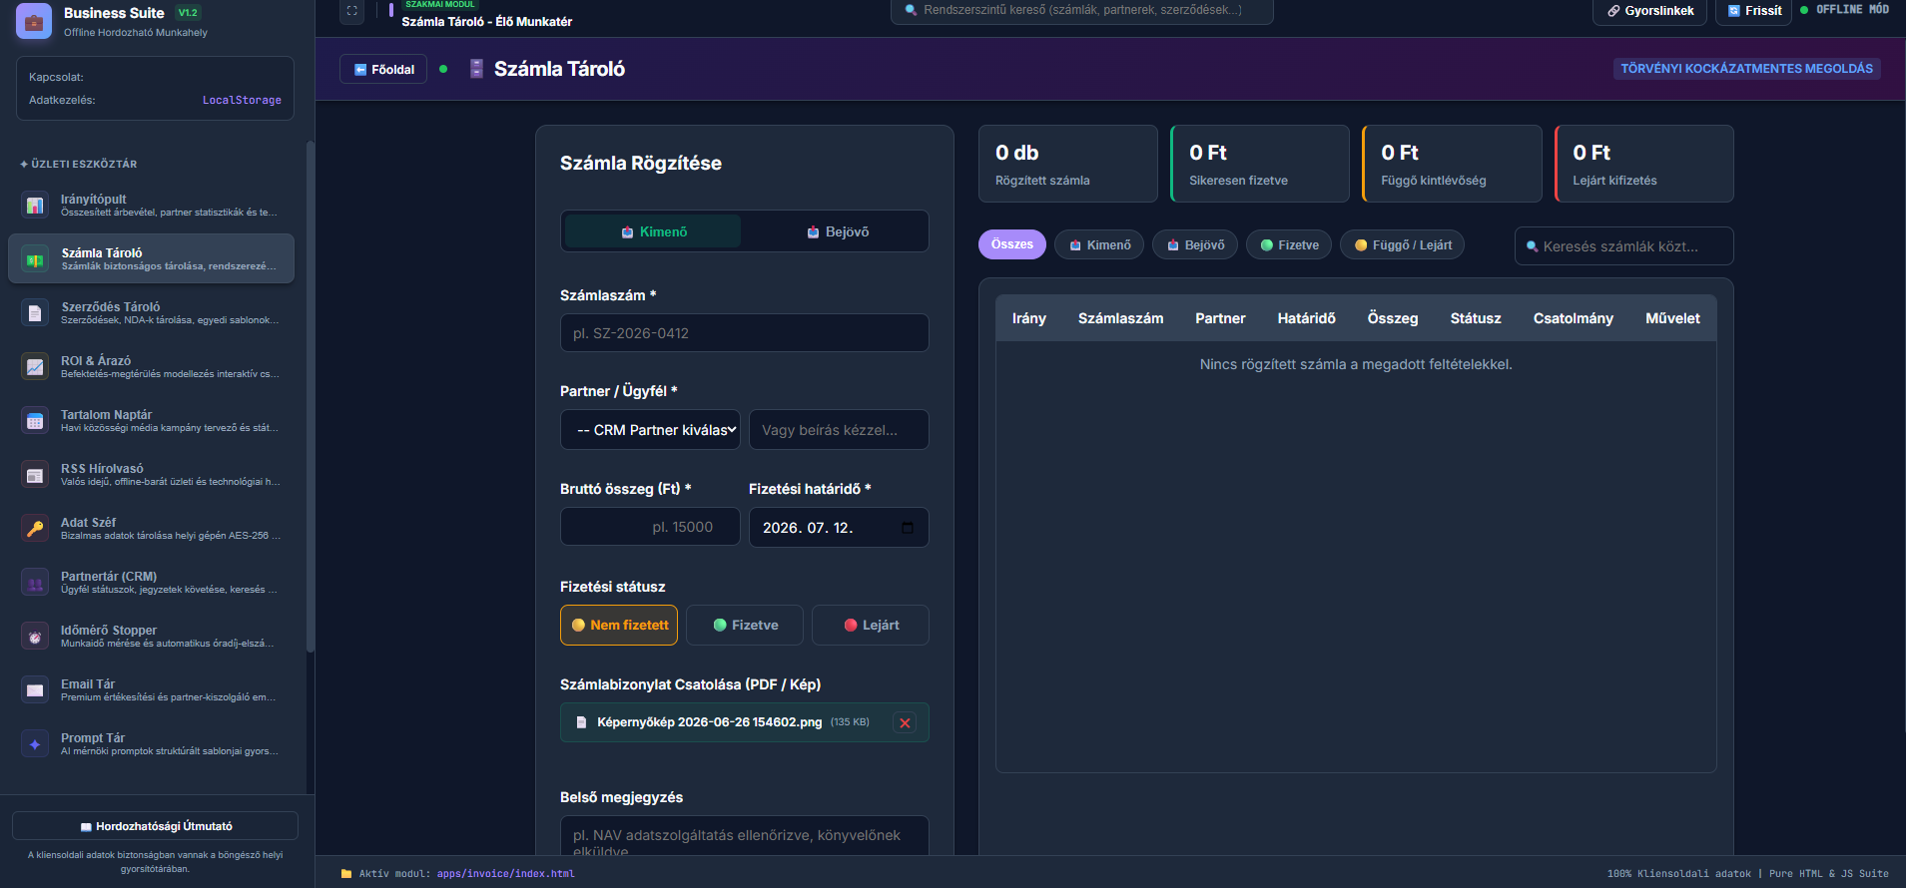The height and width of the screenshot is (888, 1906).
Task: Filter invoice list by Fizetve
Action: [x=1289, y=244]
